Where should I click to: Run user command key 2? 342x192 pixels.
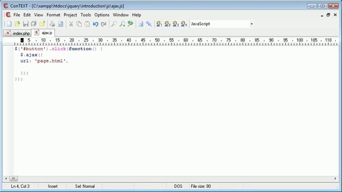167,24
